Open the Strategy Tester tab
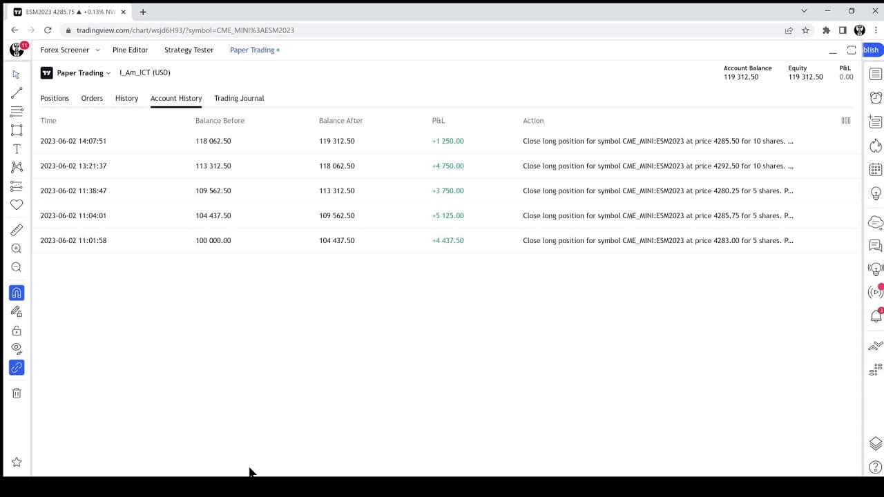Image resolution: width=884 pixels, height=497 pixels. click(189, 50)
